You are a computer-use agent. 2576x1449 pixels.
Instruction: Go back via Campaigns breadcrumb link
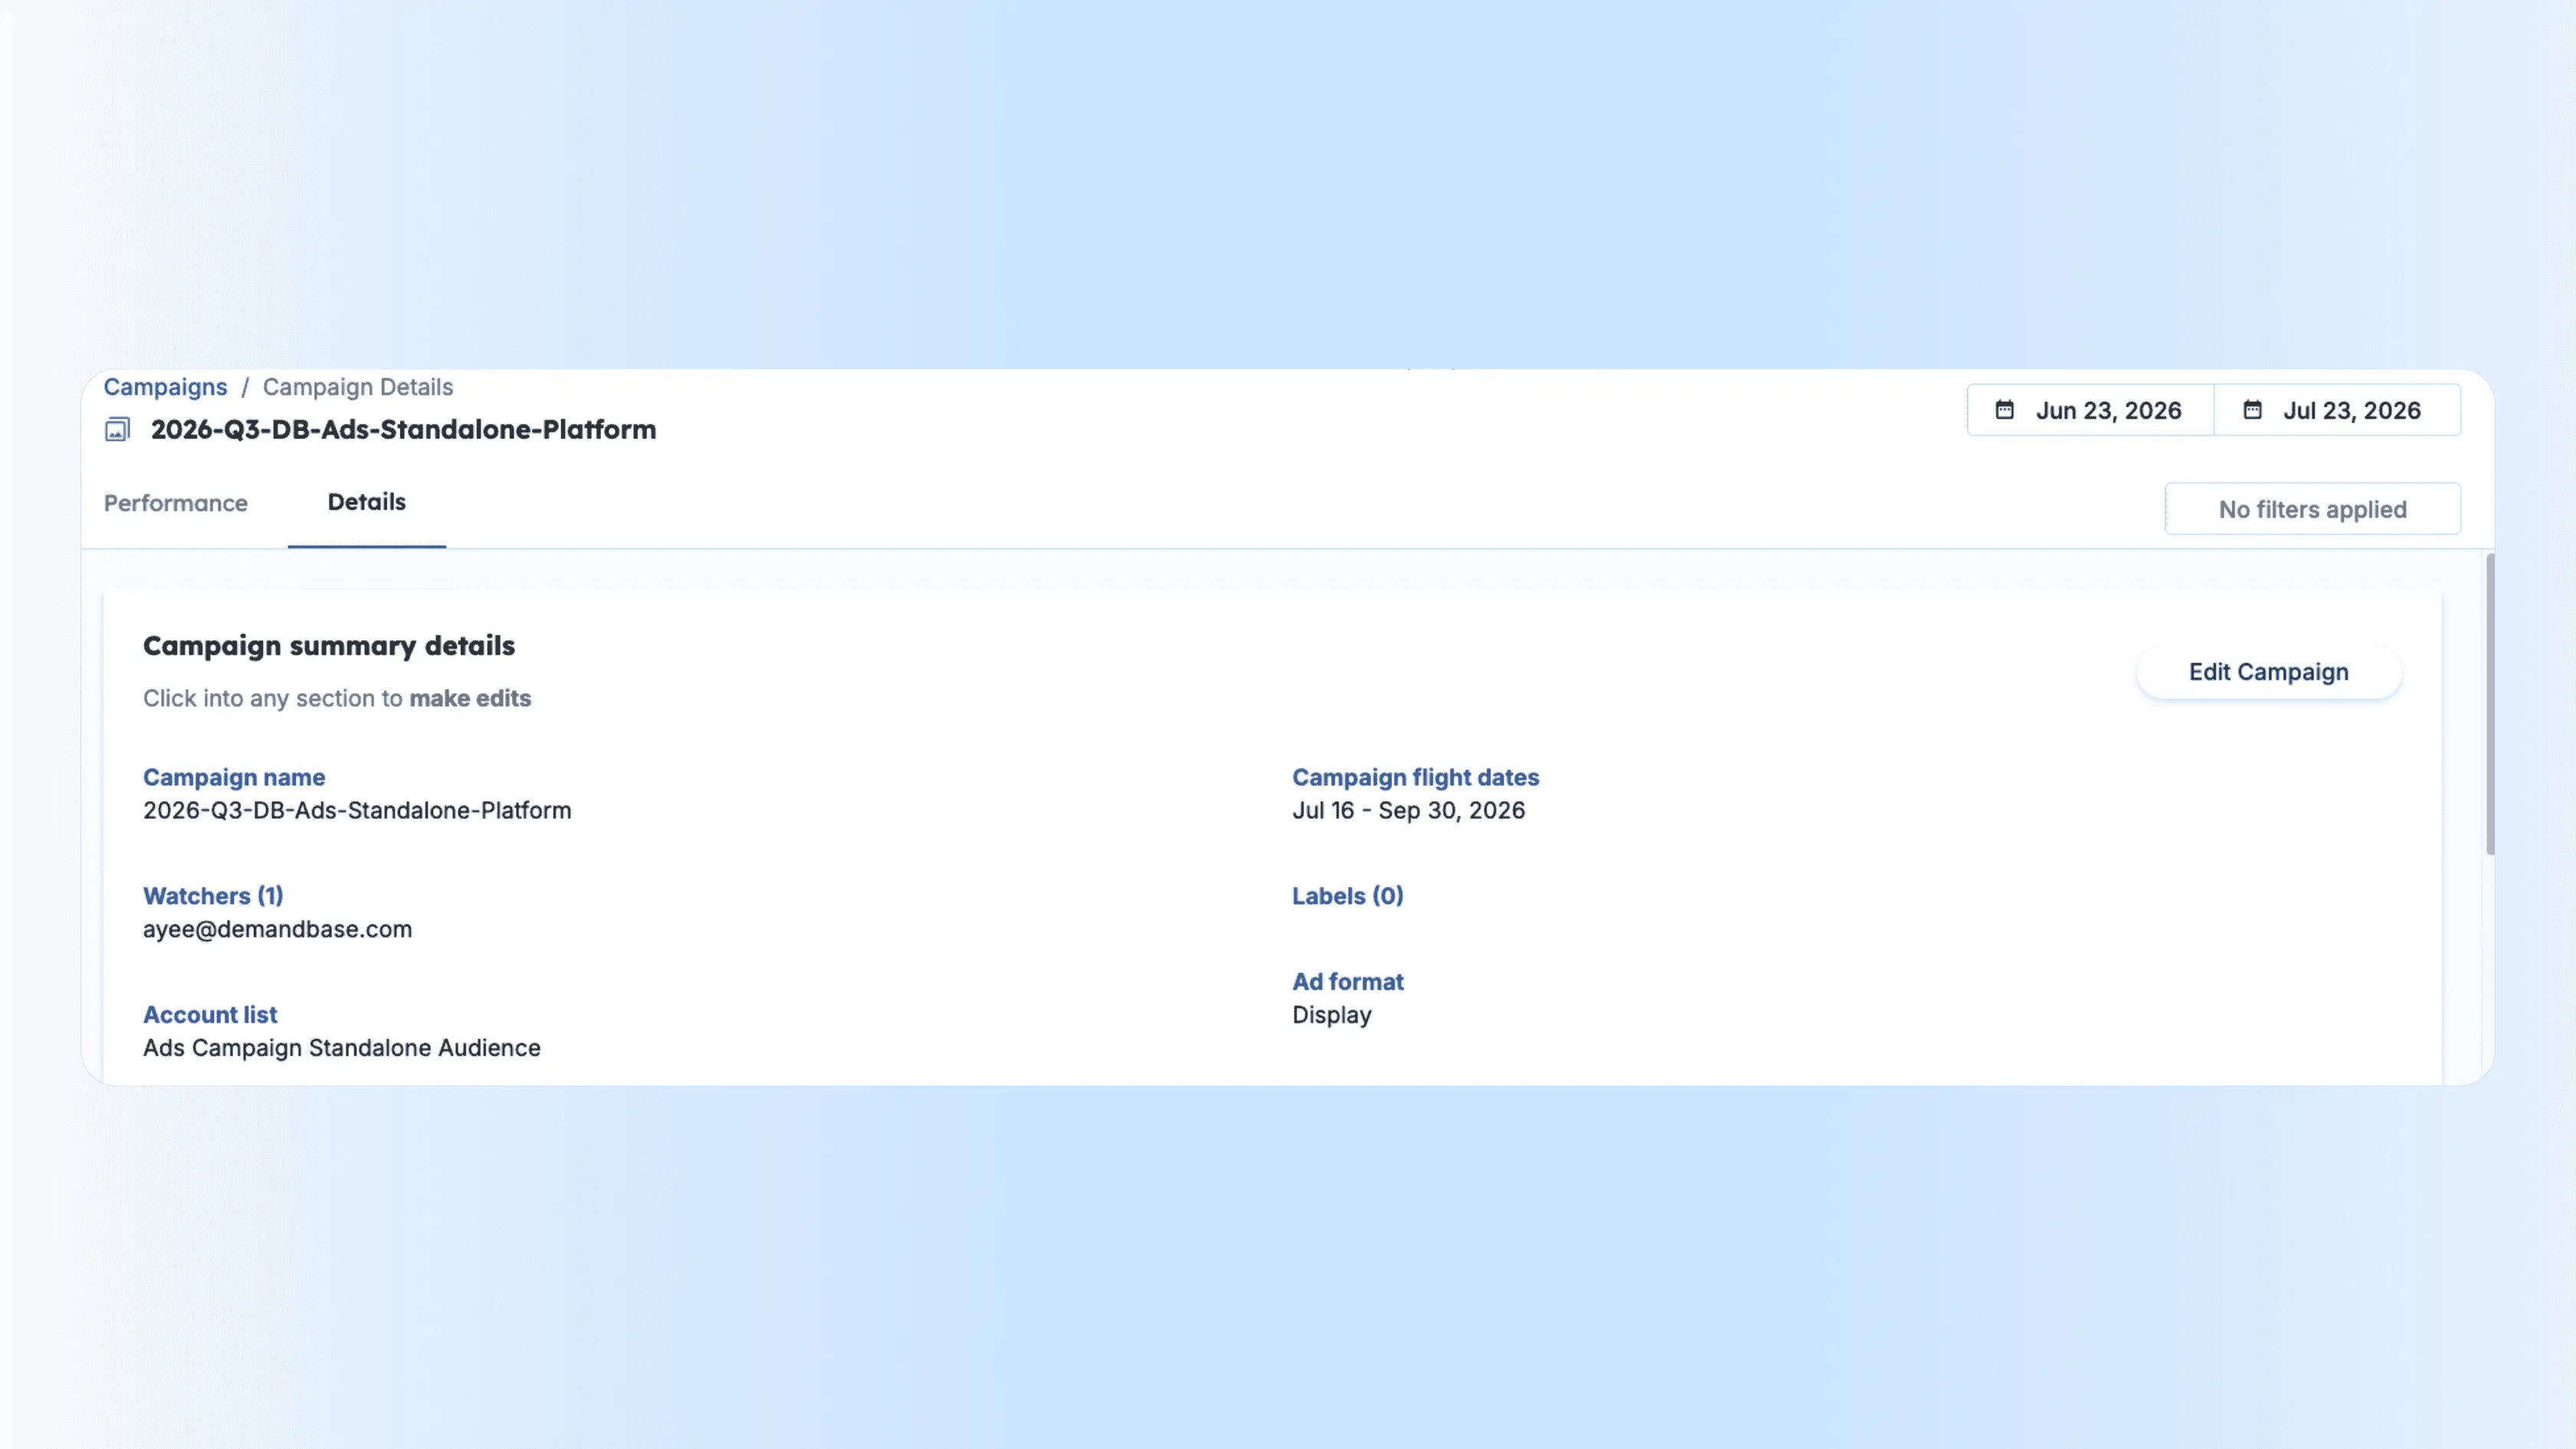pos(165,387)
